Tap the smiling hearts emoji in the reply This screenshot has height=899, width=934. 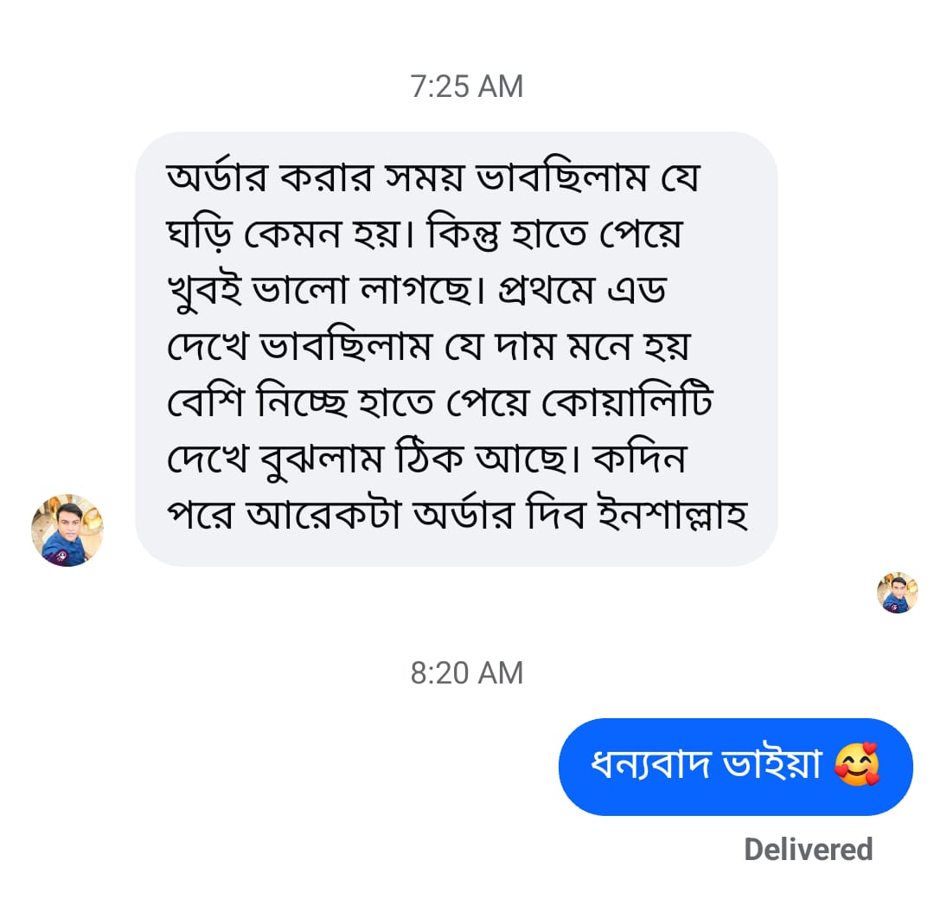(x=857, y=766)
